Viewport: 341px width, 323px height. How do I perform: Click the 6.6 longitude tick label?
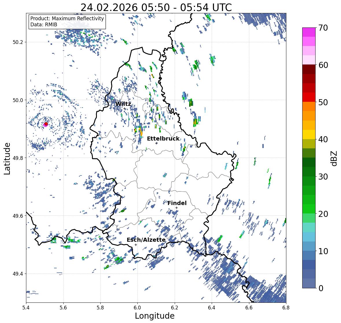pos(249,308)
